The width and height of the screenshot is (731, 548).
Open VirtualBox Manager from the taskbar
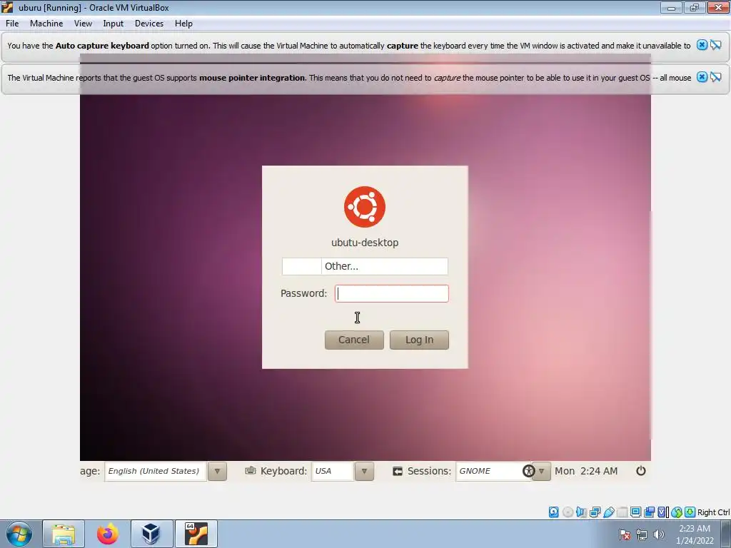[151, 534]
